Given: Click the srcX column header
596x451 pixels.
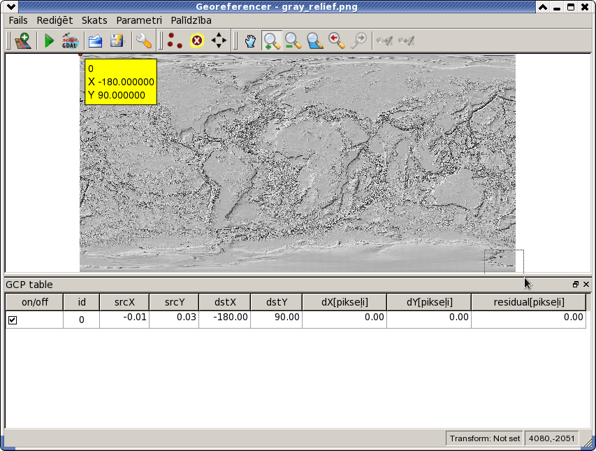Looking at the screenshot, I should coord(124,302).
